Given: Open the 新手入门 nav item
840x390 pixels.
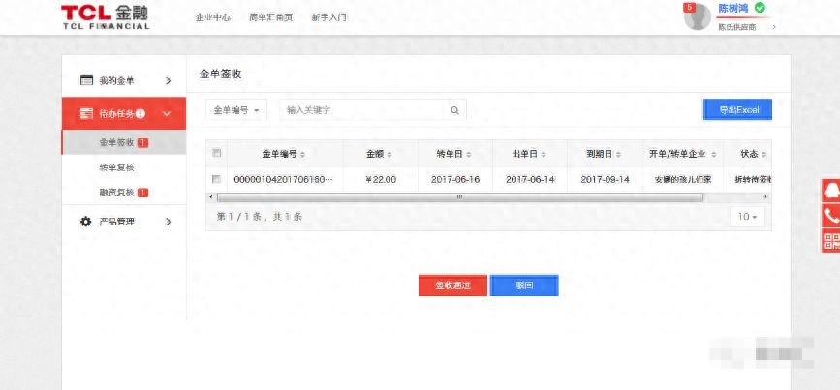Looking at the screenshot, I should pyautogui.click(x=329, y=17).
